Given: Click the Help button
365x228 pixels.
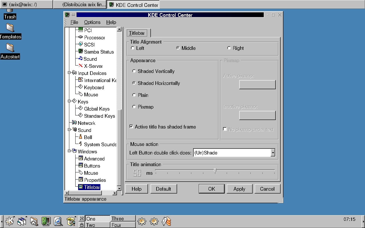Looking at the screenshot, I should (137, 189).
